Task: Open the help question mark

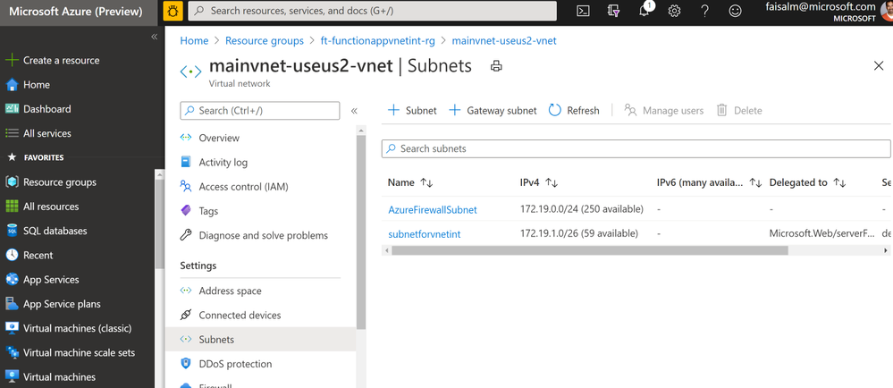Action: tap(705, 11)
